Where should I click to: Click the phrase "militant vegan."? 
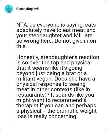point(35,79)
